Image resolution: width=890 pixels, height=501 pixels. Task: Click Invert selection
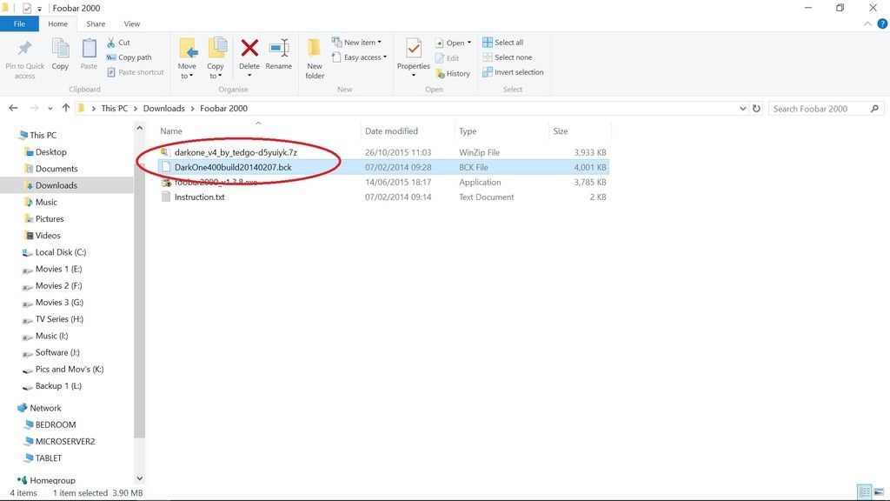513,72
